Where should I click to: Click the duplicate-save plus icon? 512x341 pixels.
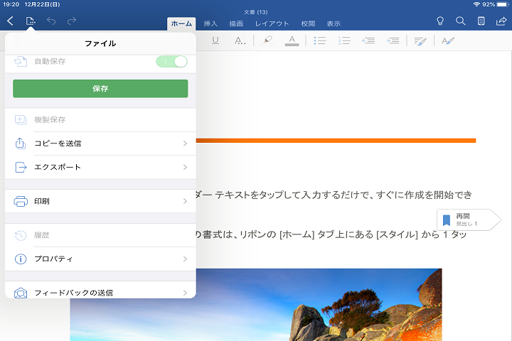click(x=21, y=120)
